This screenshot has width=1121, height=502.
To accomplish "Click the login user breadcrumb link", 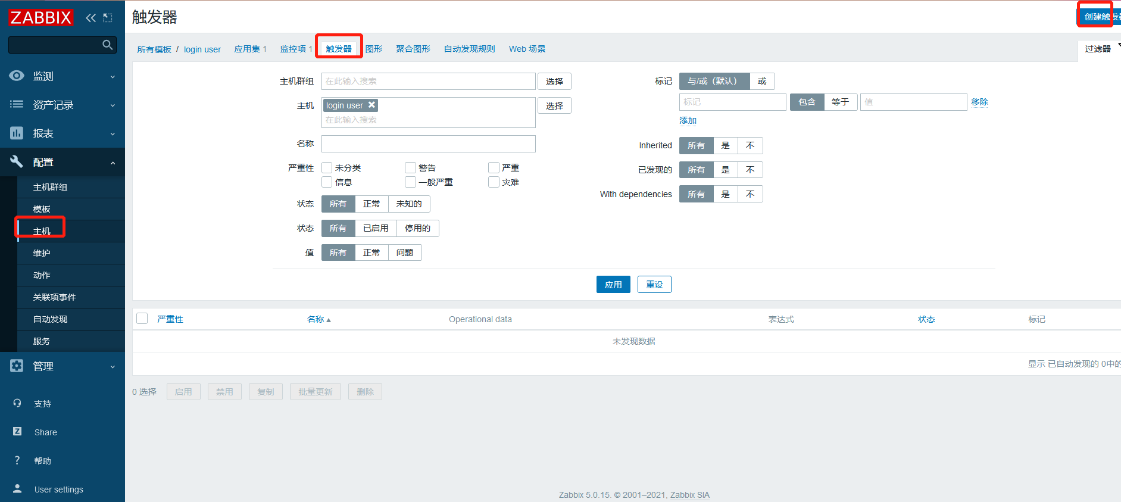I will click(x=202, y=49).
